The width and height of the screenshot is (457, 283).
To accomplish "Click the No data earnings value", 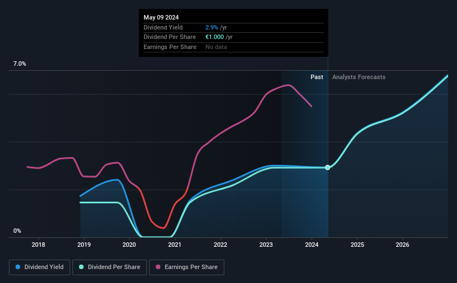I will (216, 47).
